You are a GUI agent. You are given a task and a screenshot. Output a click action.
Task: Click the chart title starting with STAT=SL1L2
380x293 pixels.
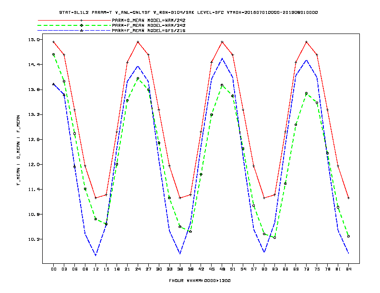click(x=188, y=12)
